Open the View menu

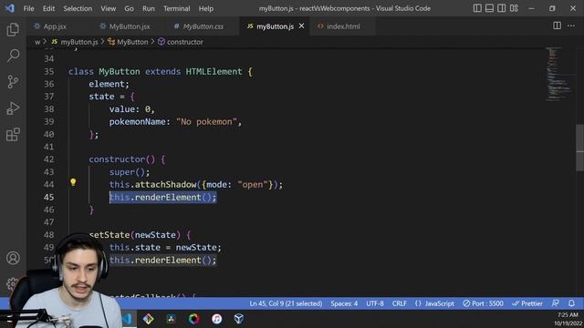coord(108,8)
